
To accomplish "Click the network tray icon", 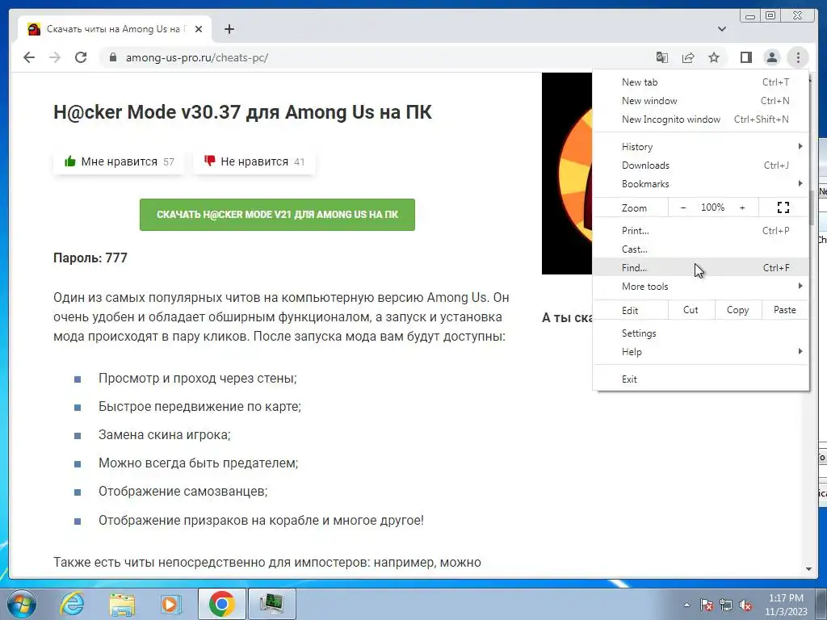I will click(x=726, y=605).
